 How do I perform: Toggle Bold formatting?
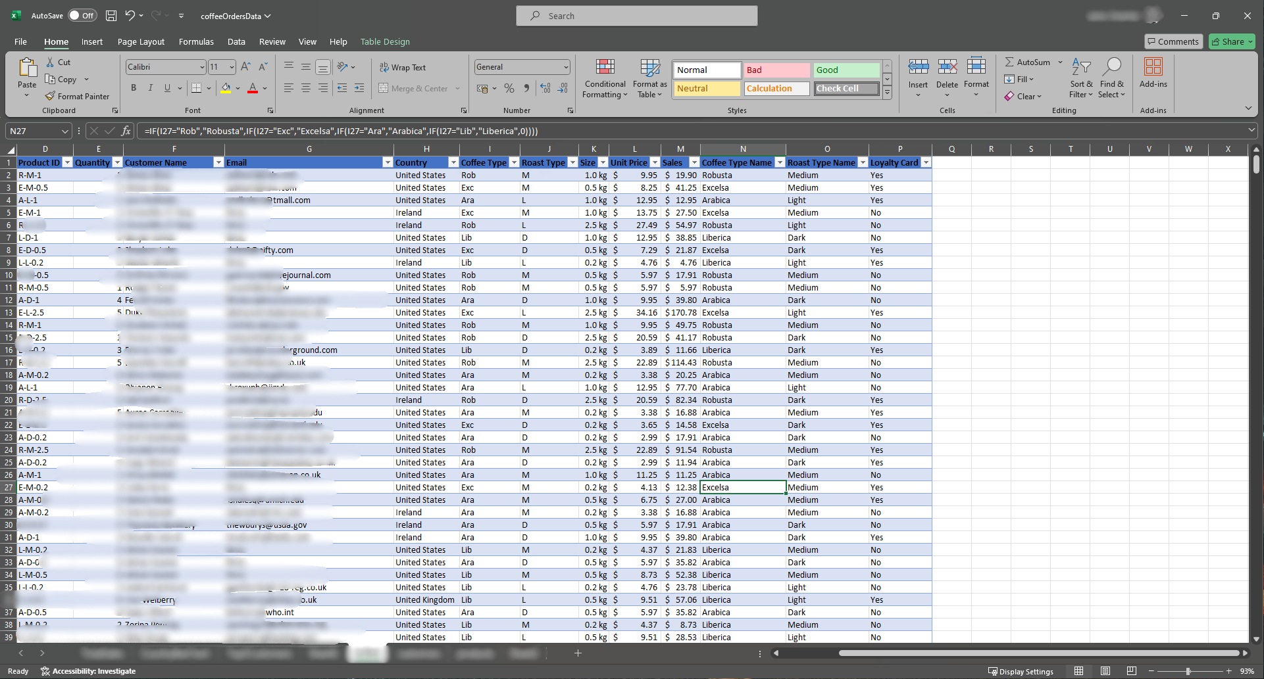pyautogui.click(x=134, y=88)
